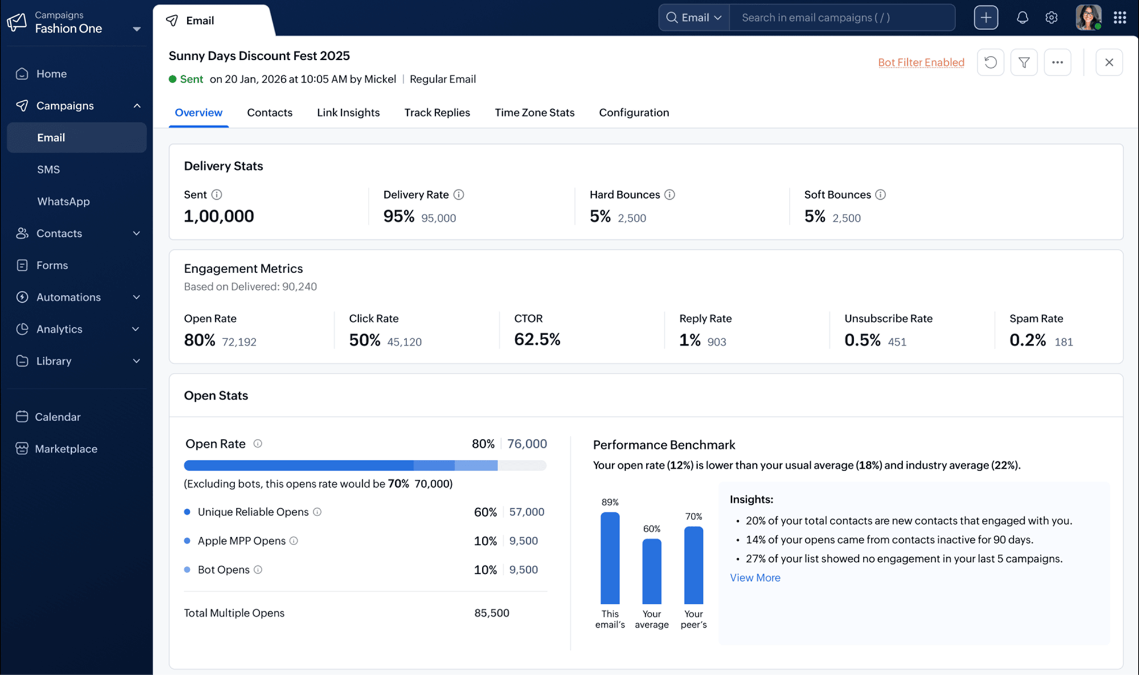Collapse the Campaigns sidebar section chevron
Screen dimensions: 1139x675
(x=137, y=105)
